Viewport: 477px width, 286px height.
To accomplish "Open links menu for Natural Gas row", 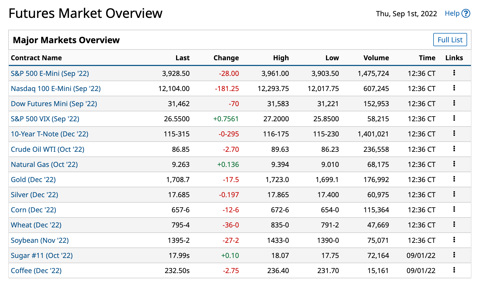I will 454,164.
